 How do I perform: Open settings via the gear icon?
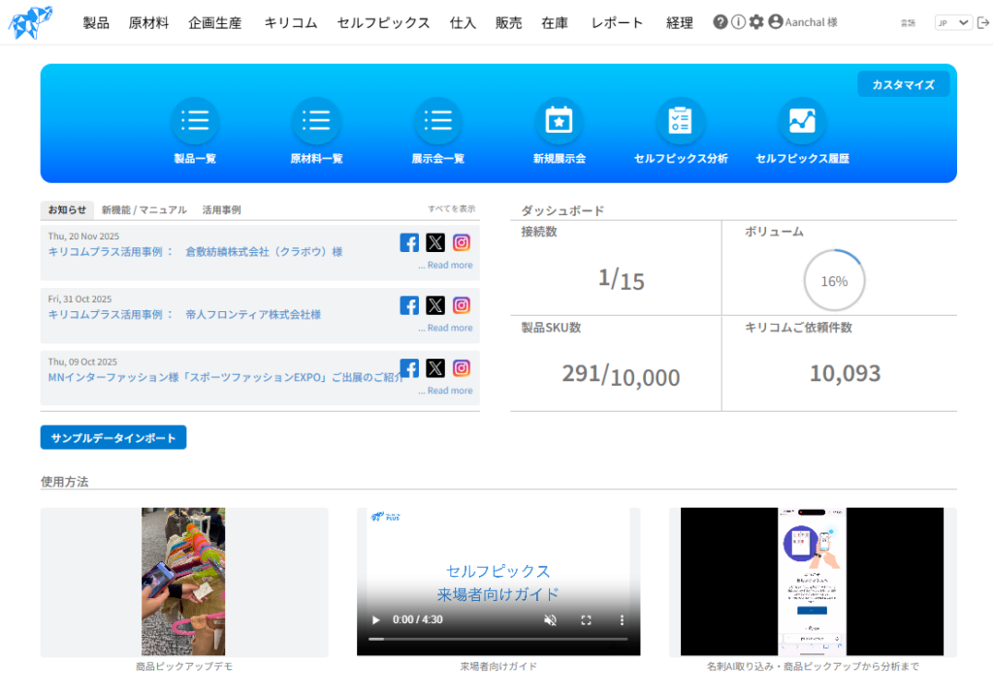[756, 22]
